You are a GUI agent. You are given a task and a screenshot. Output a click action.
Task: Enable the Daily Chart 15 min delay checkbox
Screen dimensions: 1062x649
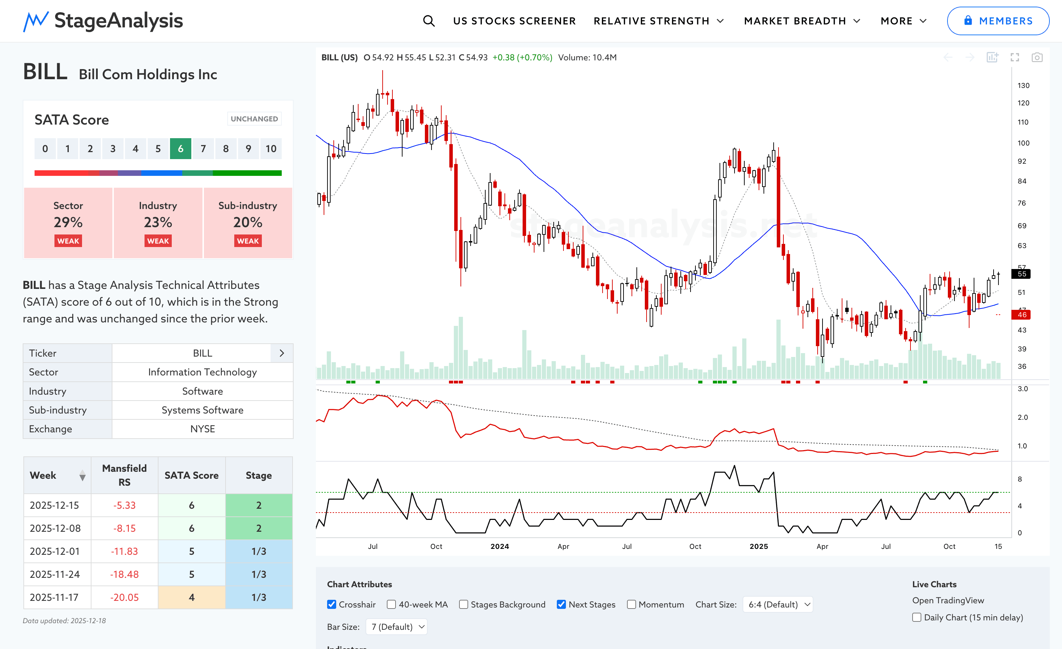(917, 617)
